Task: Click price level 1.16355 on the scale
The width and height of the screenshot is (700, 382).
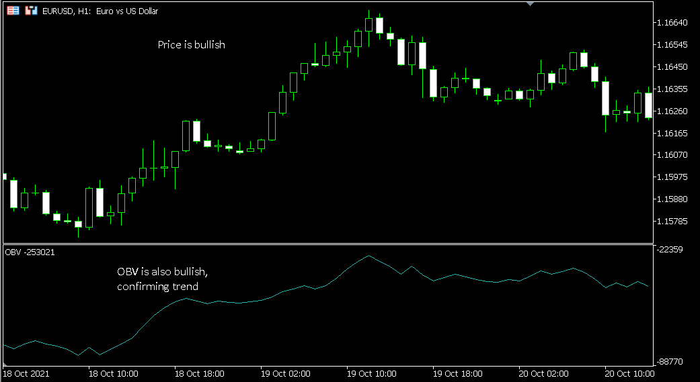Action: (x=673, y=89)
